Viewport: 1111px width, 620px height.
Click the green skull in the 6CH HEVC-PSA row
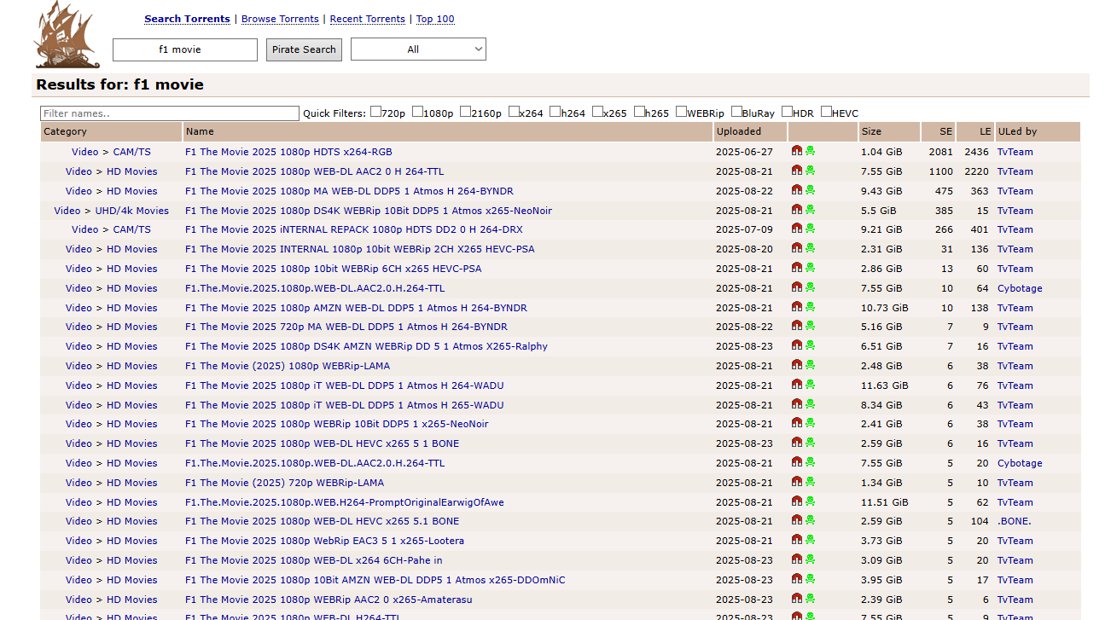click(810, 268)
